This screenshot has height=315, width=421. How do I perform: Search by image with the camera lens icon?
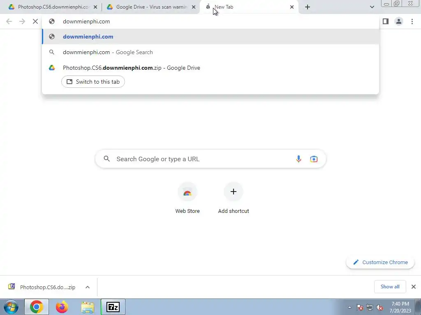[x=314, y=159]
